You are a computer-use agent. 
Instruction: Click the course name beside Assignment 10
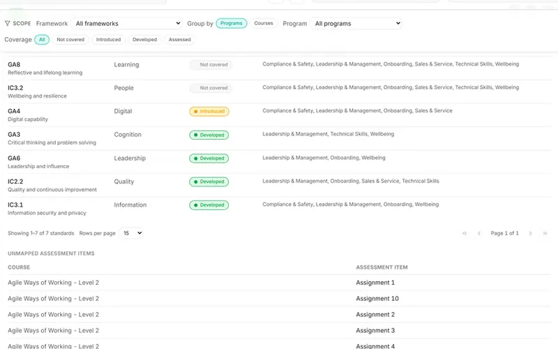click(54, 299)
